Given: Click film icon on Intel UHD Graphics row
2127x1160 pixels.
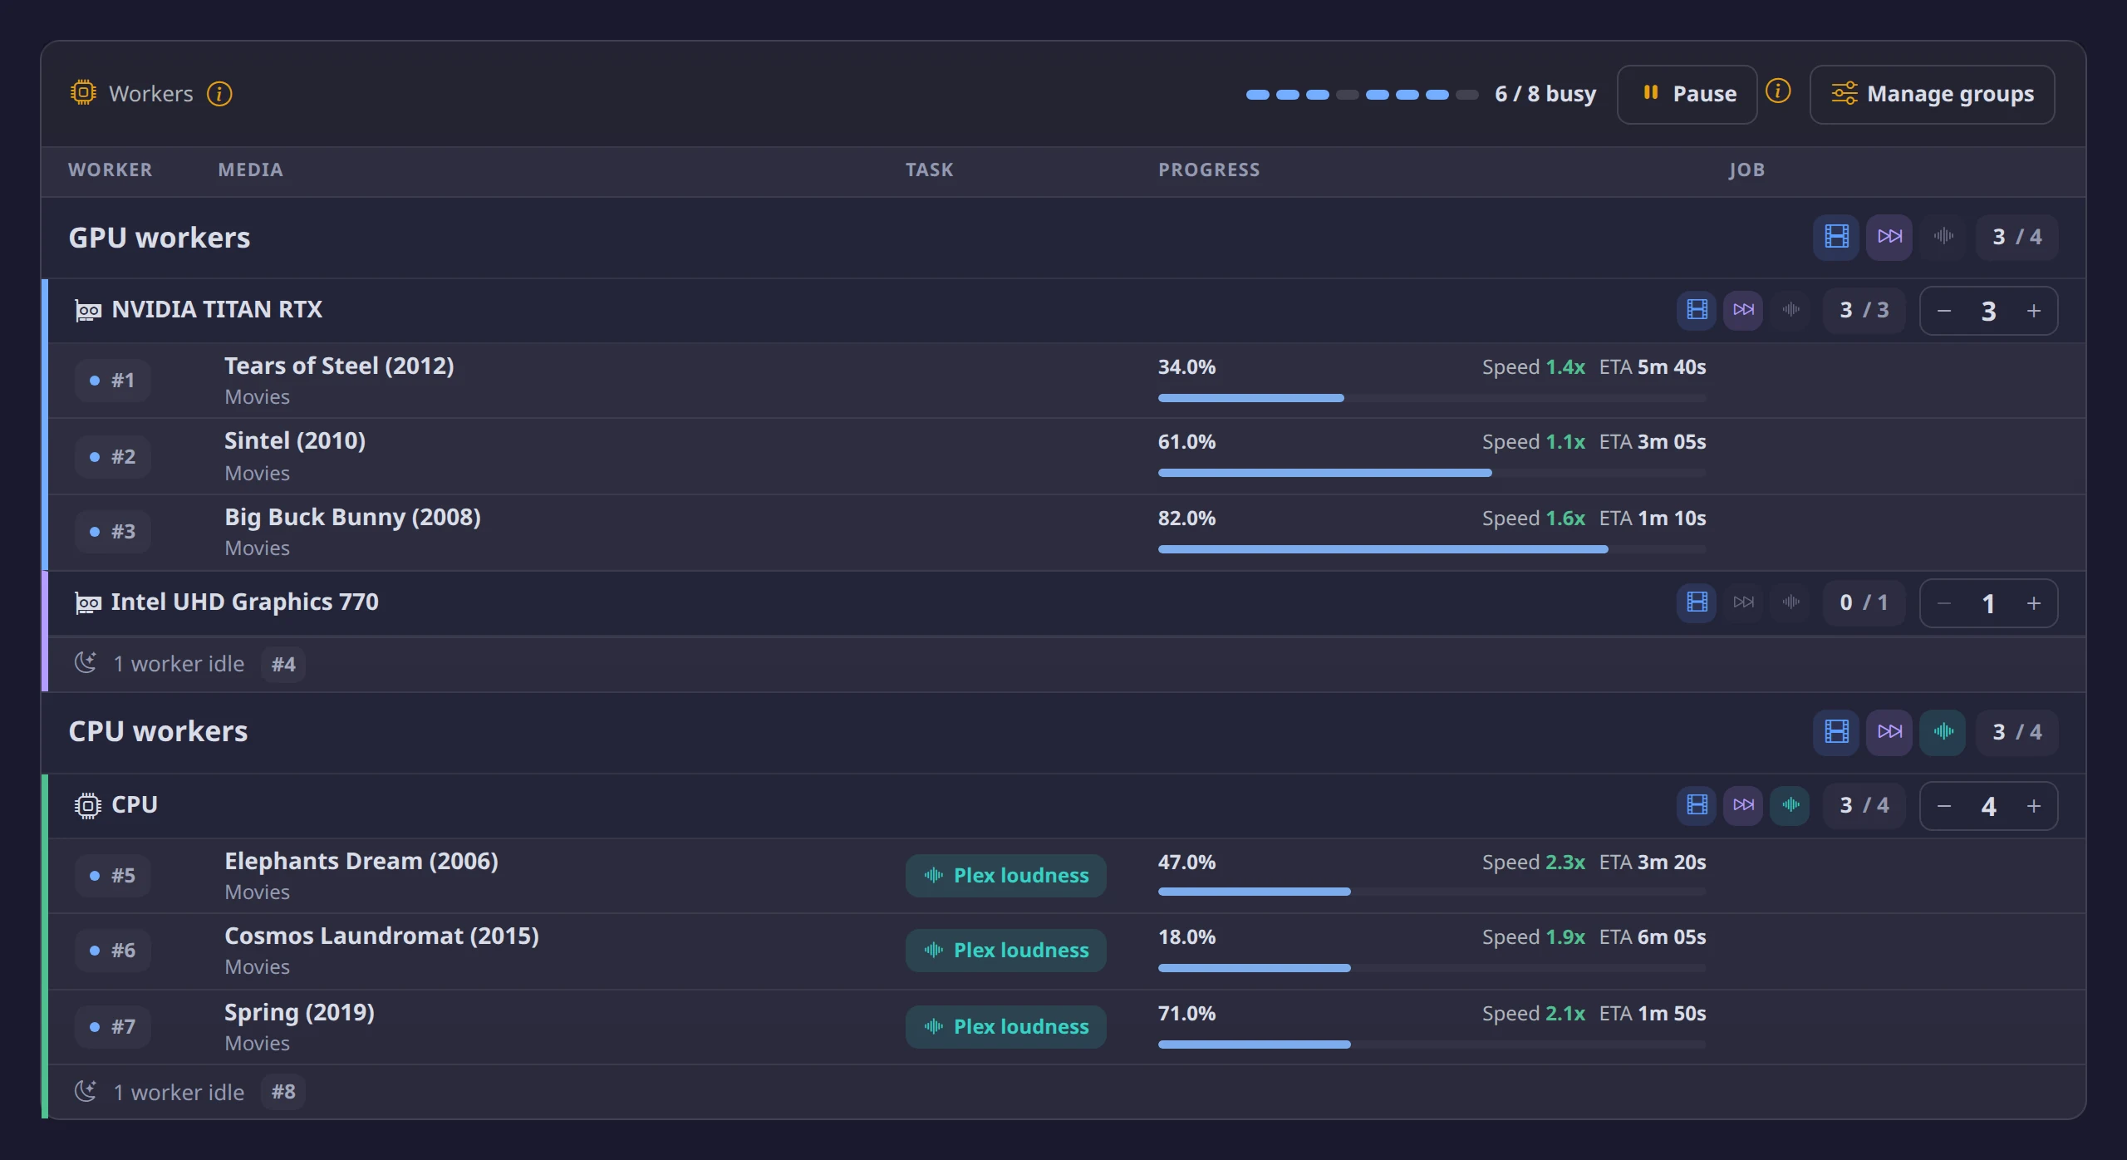Looking at the screenshot, I should point(1697,602).
